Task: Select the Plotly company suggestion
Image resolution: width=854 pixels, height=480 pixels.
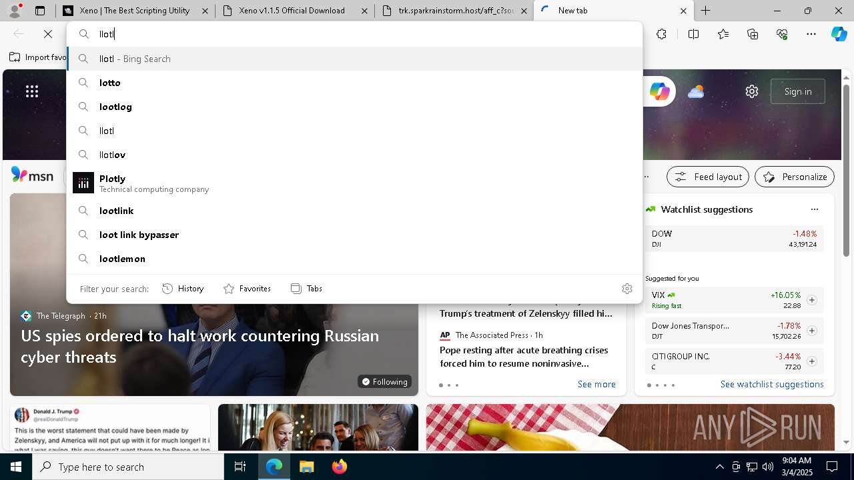Action: tap(354, 183)
